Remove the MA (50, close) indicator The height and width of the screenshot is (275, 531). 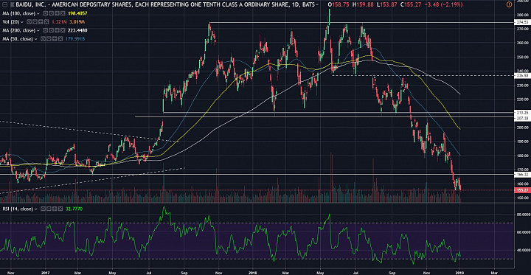coord(60,39)
